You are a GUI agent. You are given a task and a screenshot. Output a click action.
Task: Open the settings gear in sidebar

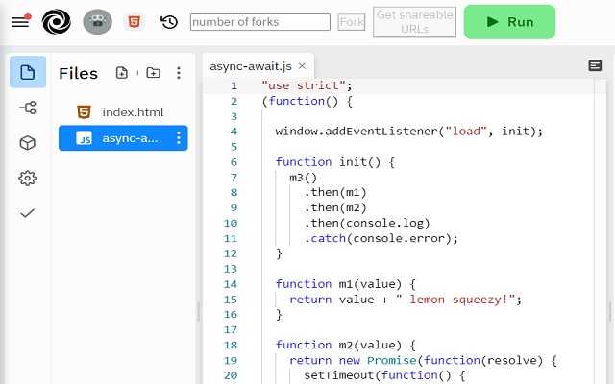(x=28, y=178)
